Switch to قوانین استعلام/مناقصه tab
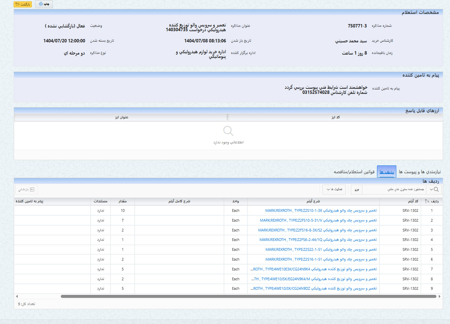Image resolution: width=450 pixels, height=324 pixels. click(354, 172)
